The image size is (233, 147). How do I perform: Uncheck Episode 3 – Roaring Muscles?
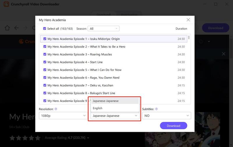pyautogui.click(x=45, y=54)
